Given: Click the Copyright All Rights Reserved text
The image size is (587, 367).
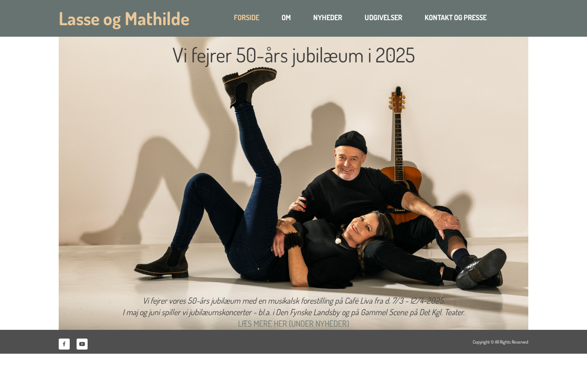Looking at the screenshot, I should [x=500, y=342].
